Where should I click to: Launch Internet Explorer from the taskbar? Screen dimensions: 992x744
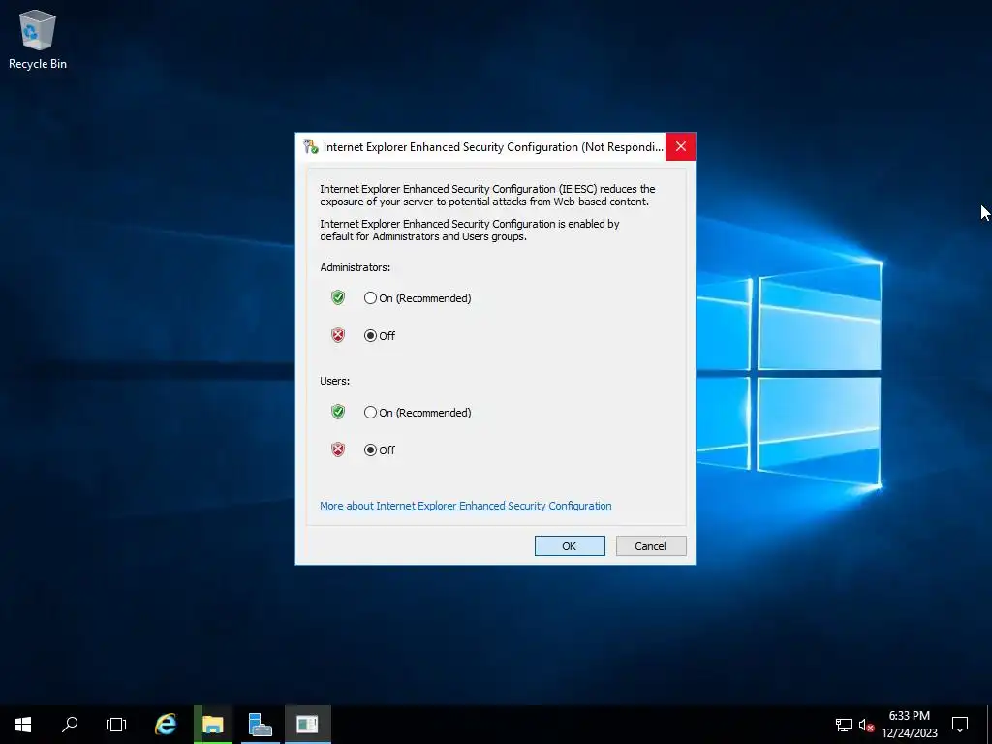coord(166,725)
